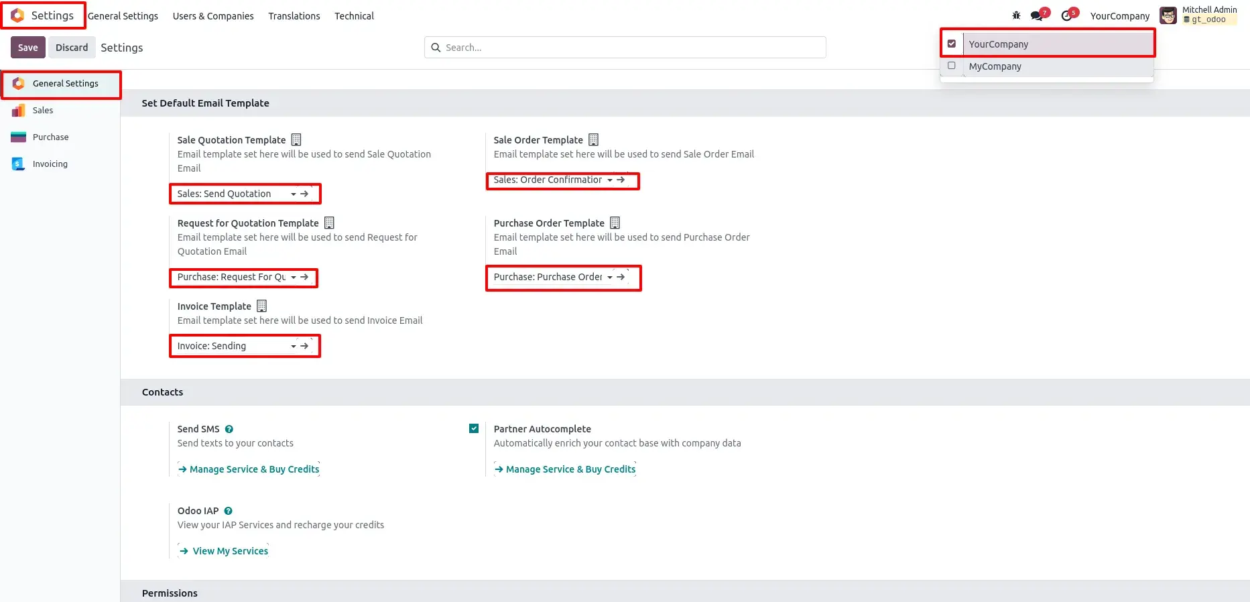Expand the Purchase: Request For Quotation template dropdown

294,277
